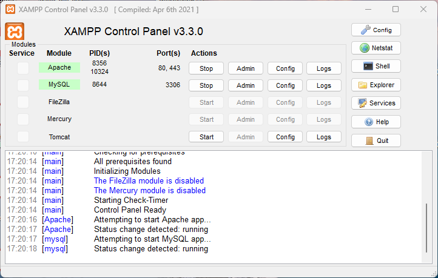Image resolution: width=438 pixels, height=278 pixels.
Task: Open the Services manager button
Action: coord(376,103)
